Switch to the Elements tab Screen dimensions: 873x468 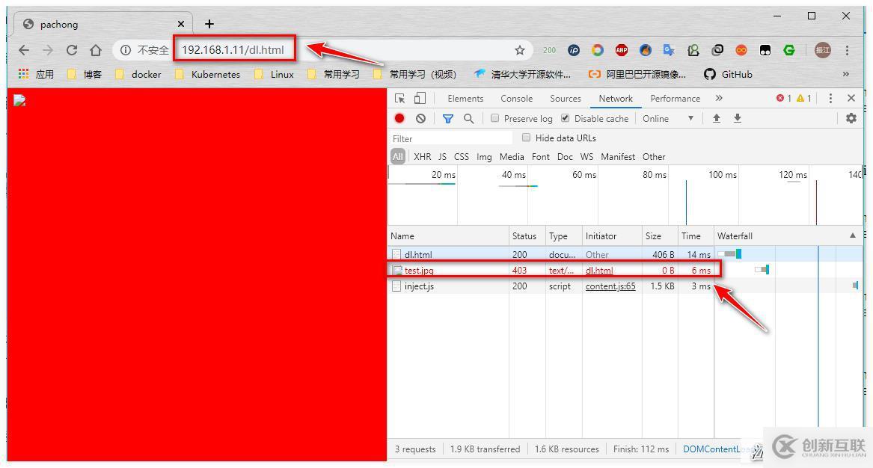[465, 99]
